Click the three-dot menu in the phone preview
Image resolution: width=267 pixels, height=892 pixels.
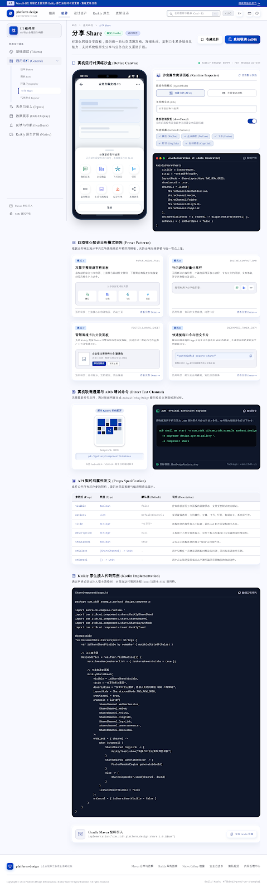point(138,84)
